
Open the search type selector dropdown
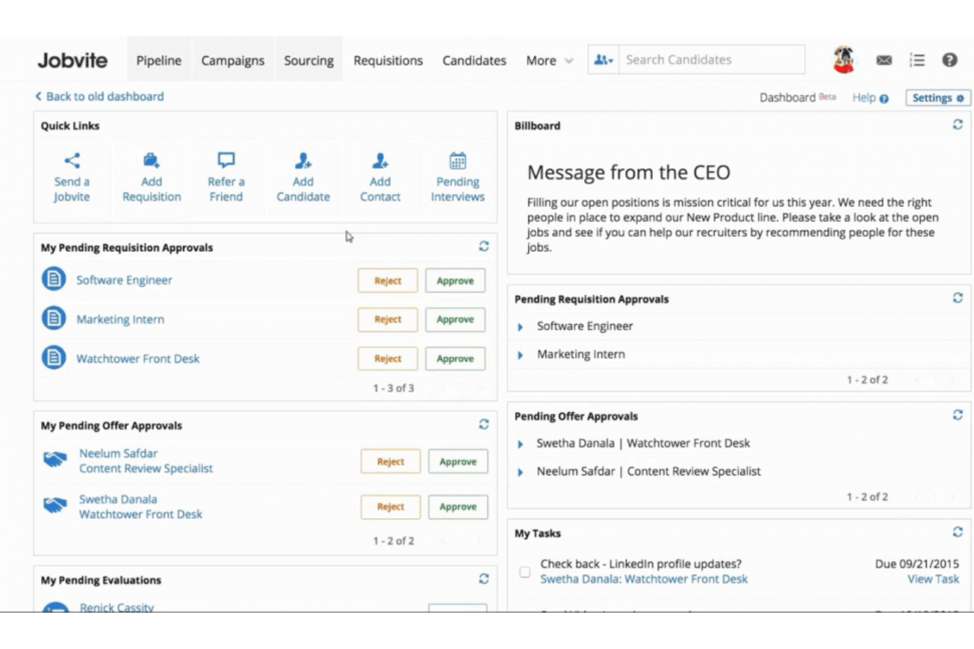(603, 60)
